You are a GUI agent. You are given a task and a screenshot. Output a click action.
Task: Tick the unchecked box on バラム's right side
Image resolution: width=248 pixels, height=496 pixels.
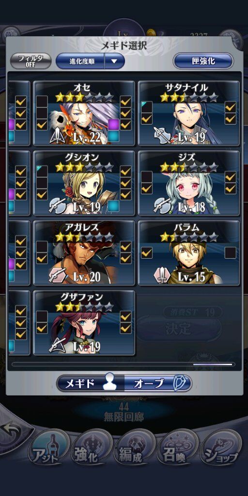pos(230,253)
